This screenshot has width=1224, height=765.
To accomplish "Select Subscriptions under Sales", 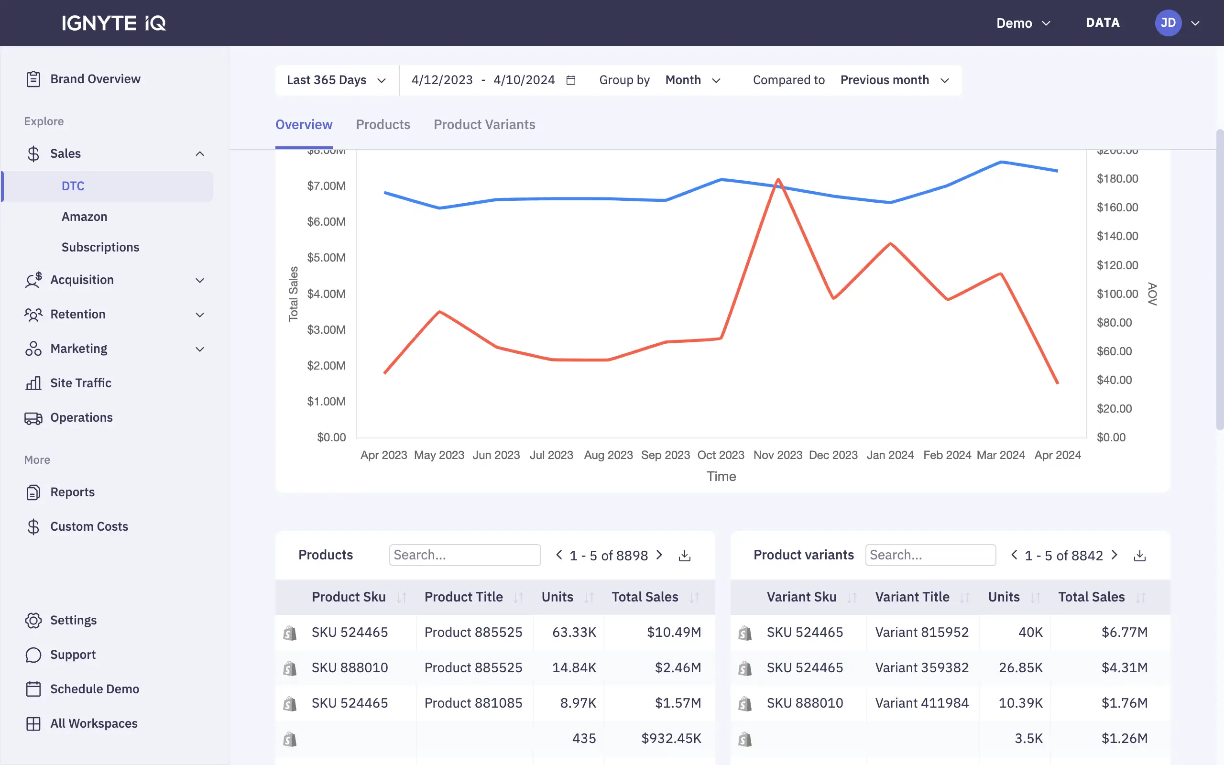I will coord(100,247).
